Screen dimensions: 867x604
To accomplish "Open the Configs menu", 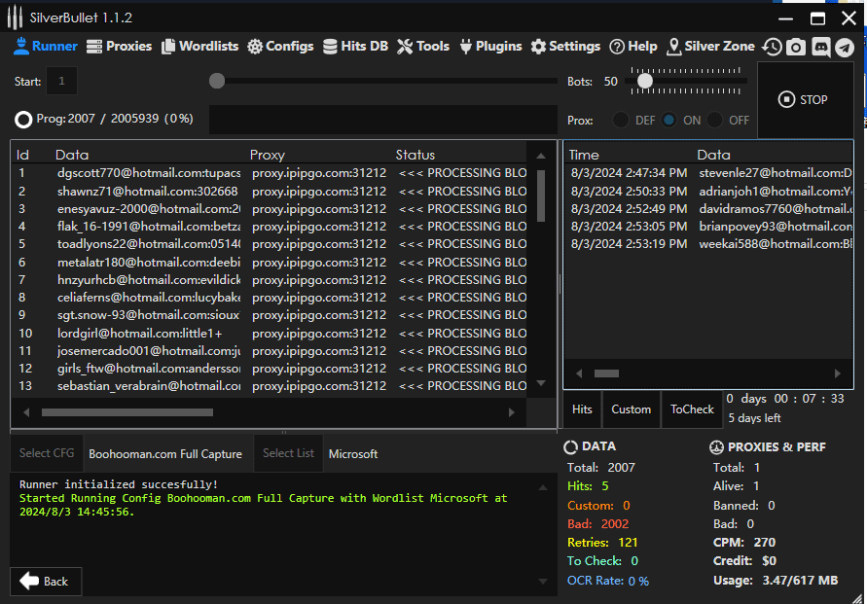I will pyautogui.click(x=280, y=47).
